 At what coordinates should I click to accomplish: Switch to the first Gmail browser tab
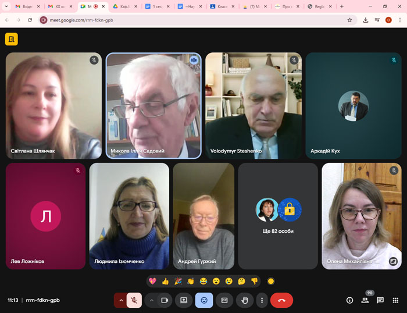(x=23, y=6)
